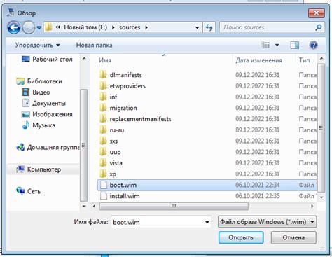The image size is (332, 257).
Task: Open the address bar history dropdown
Action: (x=198, y=27)
